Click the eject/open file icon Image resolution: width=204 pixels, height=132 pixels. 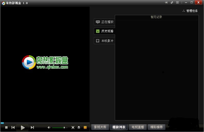coord(79,127)
